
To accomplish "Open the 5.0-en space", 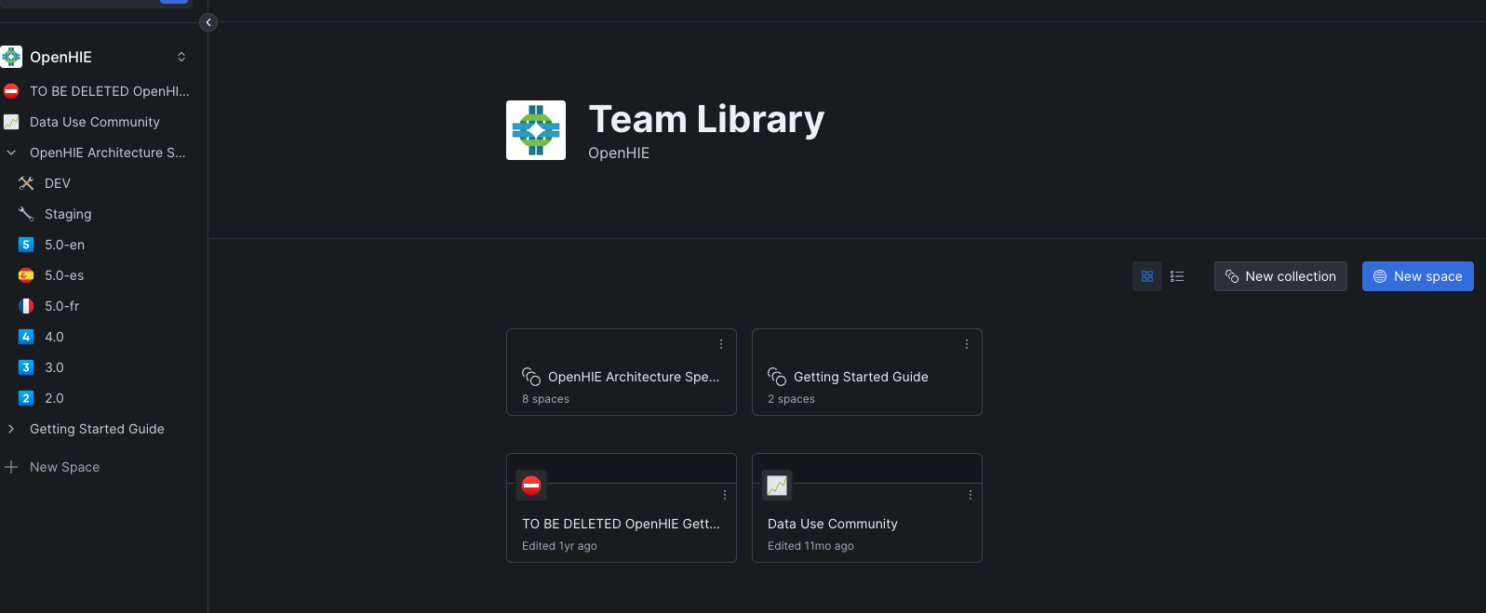I will click(x=64, y=245).
